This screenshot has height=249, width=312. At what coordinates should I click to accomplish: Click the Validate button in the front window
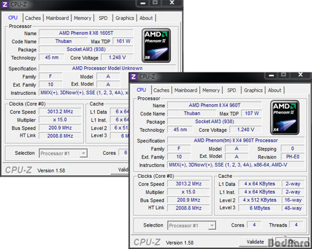point(255,242)
